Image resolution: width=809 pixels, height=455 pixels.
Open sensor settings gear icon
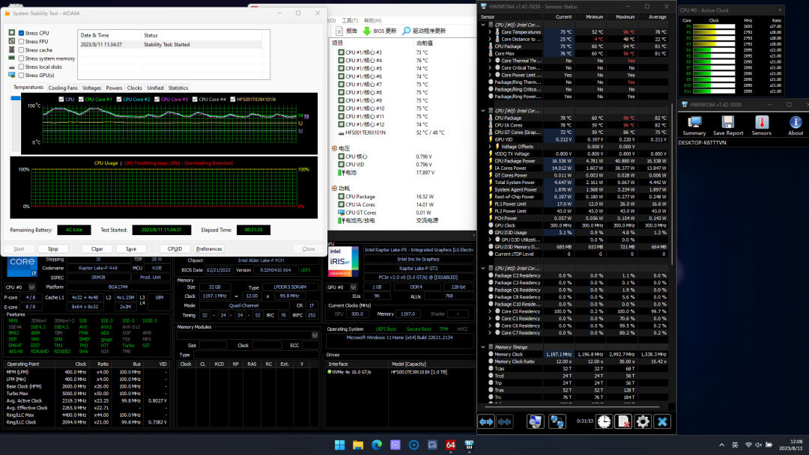[x=642, y=422]
